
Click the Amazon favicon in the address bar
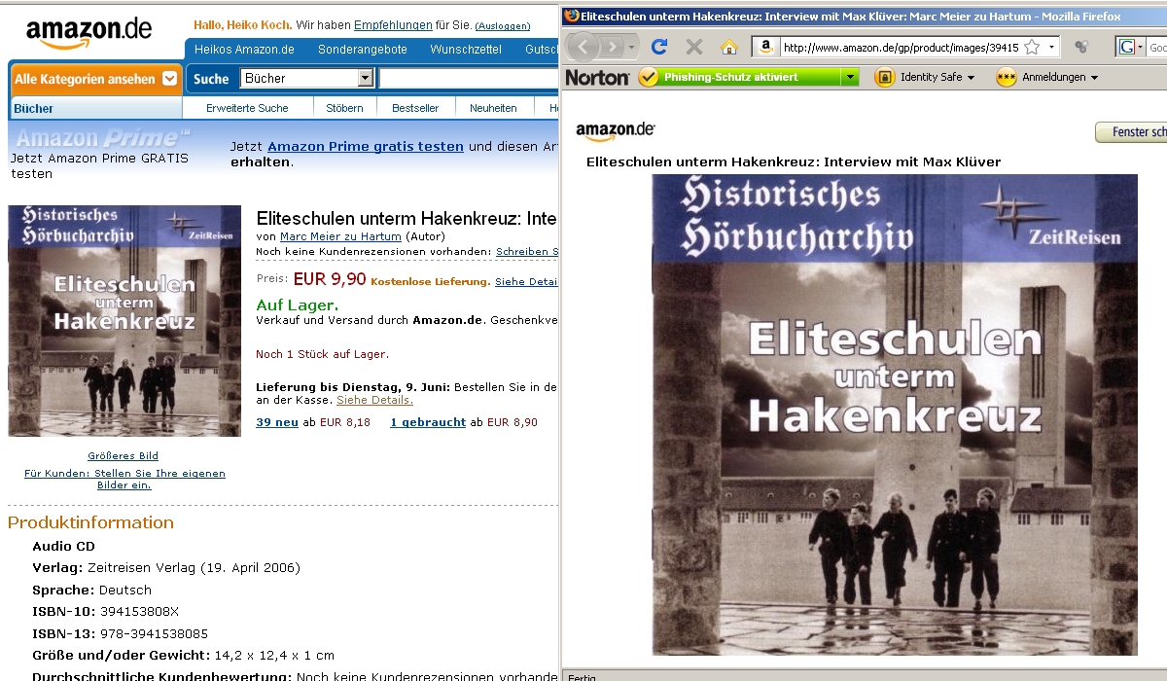click(x=766, y=47)
